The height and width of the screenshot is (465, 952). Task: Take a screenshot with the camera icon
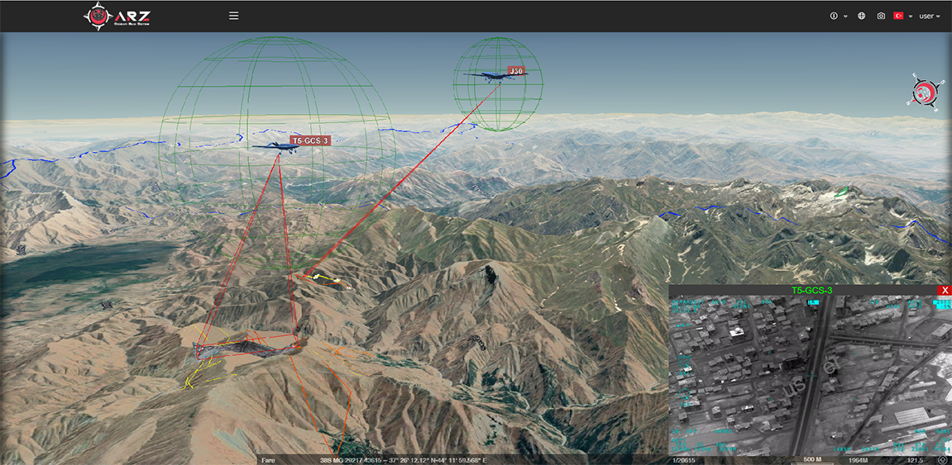point(881,16)
